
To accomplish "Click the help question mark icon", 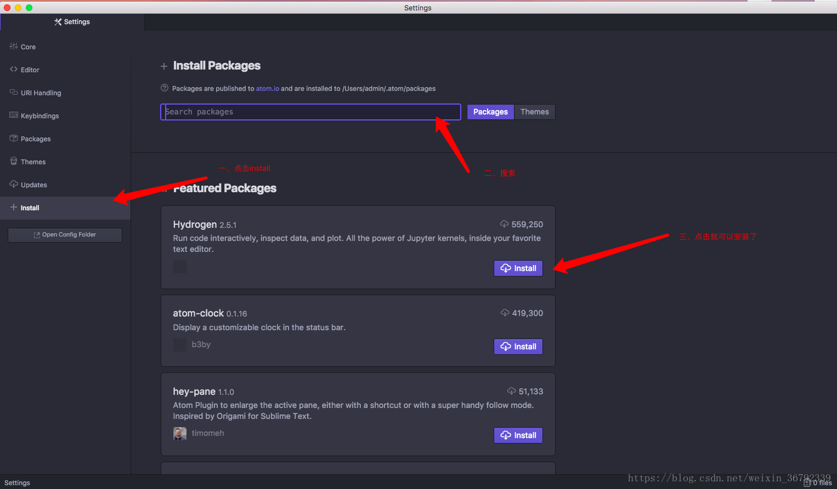I will [164, 88].
